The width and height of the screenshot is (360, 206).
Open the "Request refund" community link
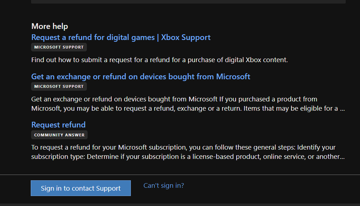click(58, 125)
